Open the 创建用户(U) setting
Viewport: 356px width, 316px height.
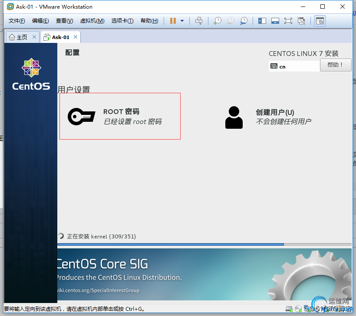point(268,117)
